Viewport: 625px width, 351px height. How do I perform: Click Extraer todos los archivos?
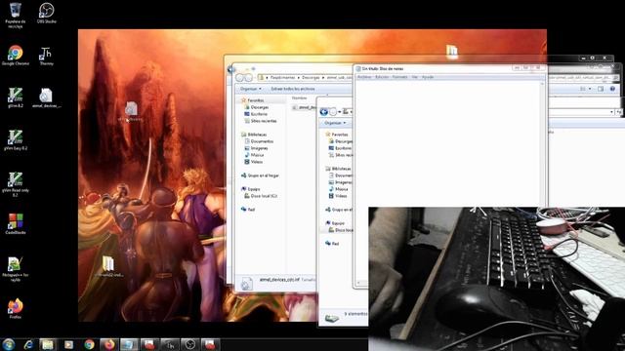pos(293,89)
